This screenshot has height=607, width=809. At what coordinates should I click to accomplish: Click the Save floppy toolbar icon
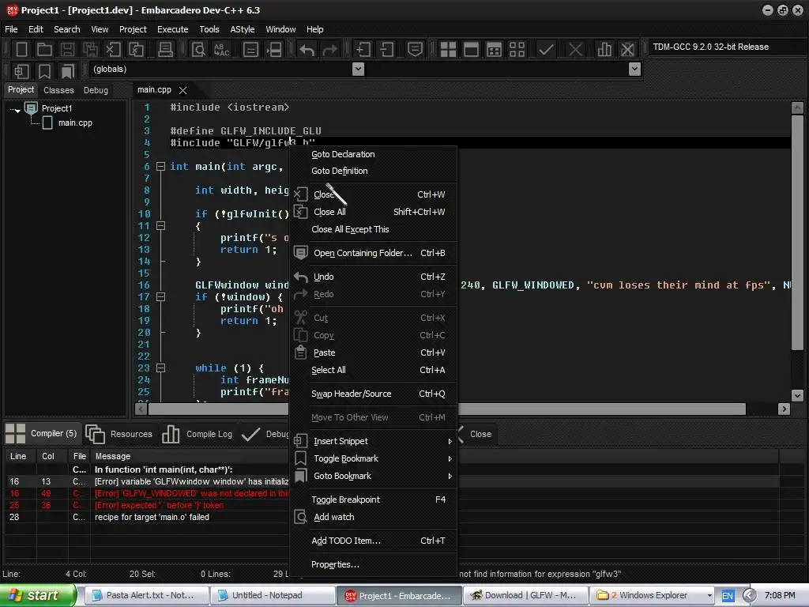coord(67,50)
